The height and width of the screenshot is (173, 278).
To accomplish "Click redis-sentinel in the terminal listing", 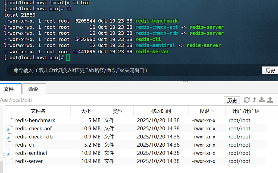I will pyautogui.click(x=155, y=45).
